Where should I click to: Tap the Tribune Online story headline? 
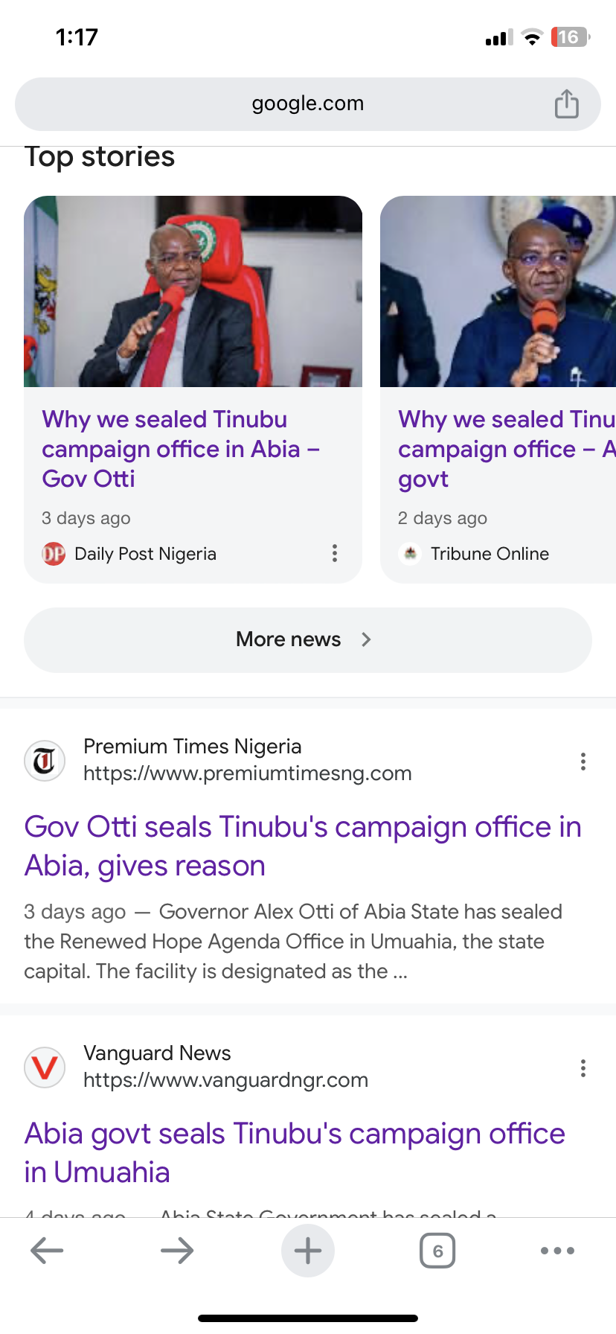[x=506, y=449]
